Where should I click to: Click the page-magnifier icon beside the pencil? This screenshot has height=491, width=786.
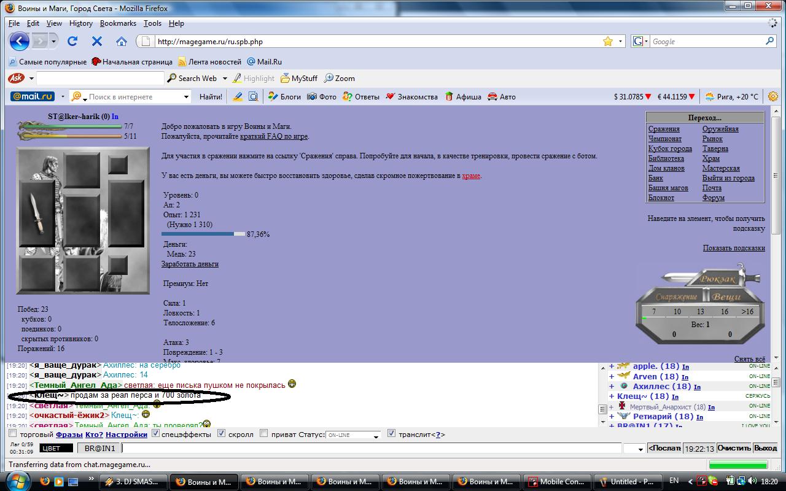click(252, 96)
